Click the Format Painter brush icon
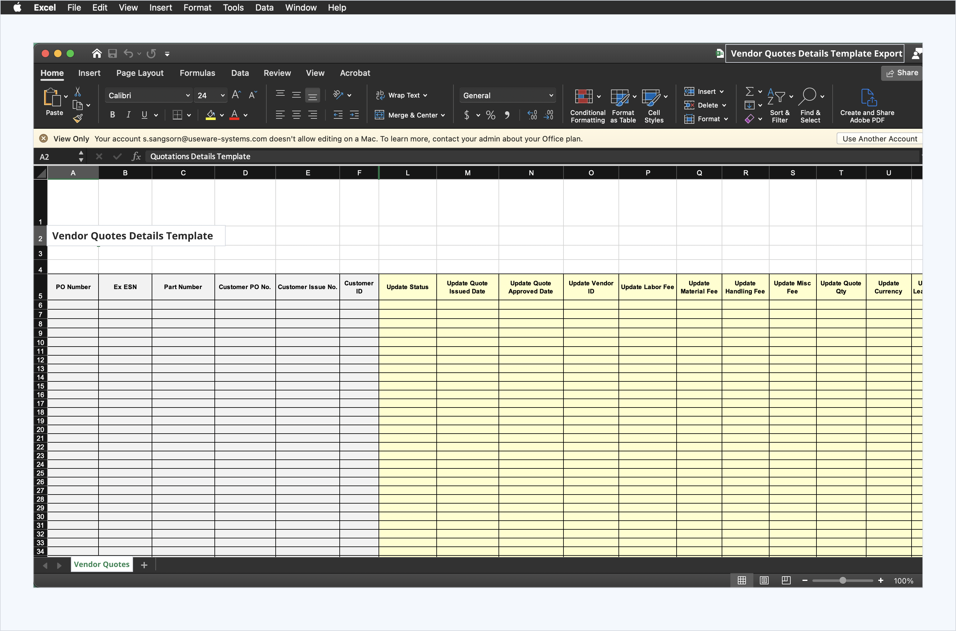956x631 pixels. pyautogui.click(x=78, y=118)
